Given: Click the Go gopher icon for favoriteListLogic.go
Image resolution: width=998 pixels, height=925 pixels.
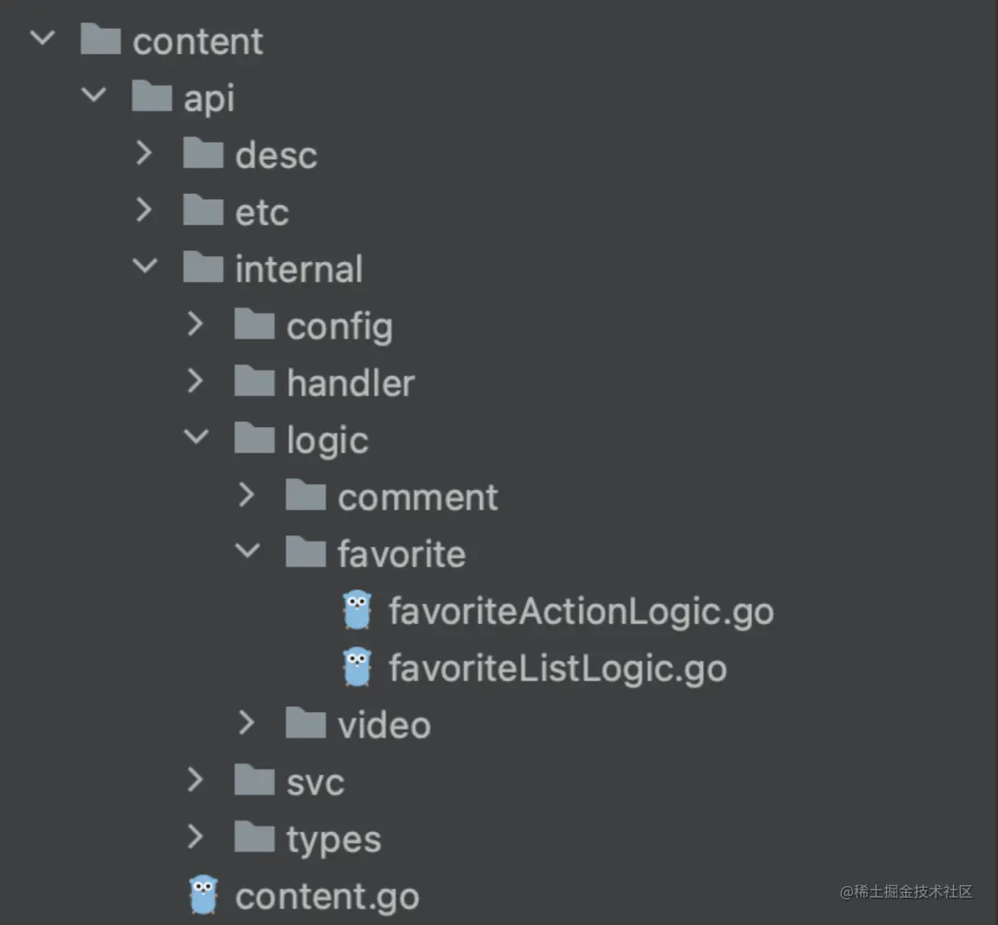Looking at the screenshot, I should [x=357, y=668].
